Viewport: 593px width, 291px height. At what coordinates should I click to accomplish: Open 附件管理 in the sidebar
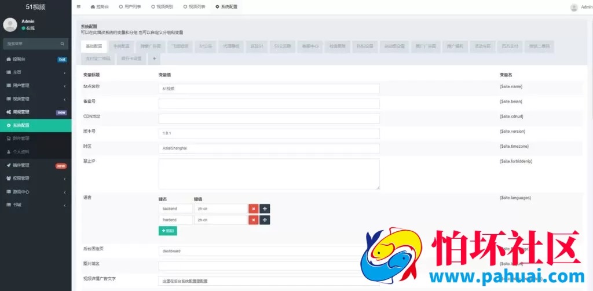click(35, 139)
